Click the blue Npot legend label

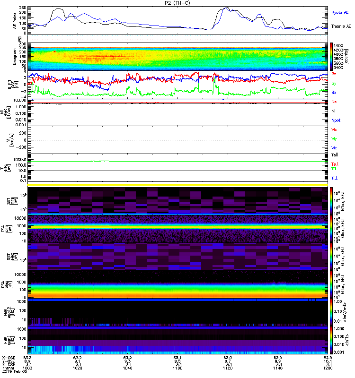pos(336,120)
